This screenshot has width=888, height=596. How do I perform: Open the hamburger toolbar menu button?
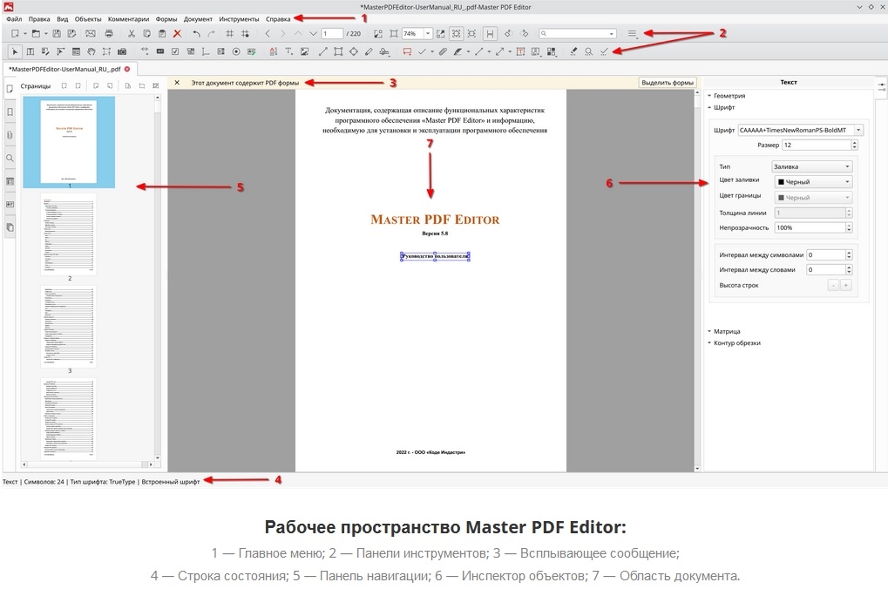click(x=632, y=34)
